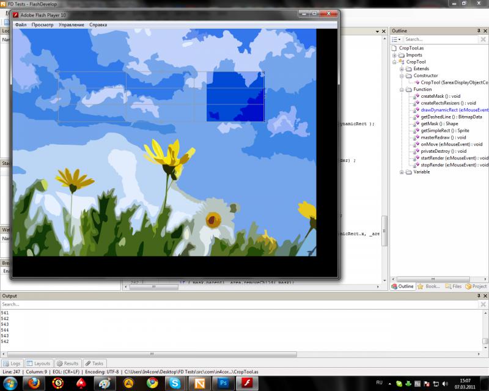Collapse the Constructor folder in Outline
The image size is (489, 391).
(x=402, y=76)
